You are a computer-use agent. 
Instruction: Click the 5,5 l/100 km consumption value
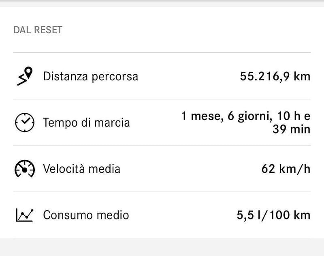273,215
